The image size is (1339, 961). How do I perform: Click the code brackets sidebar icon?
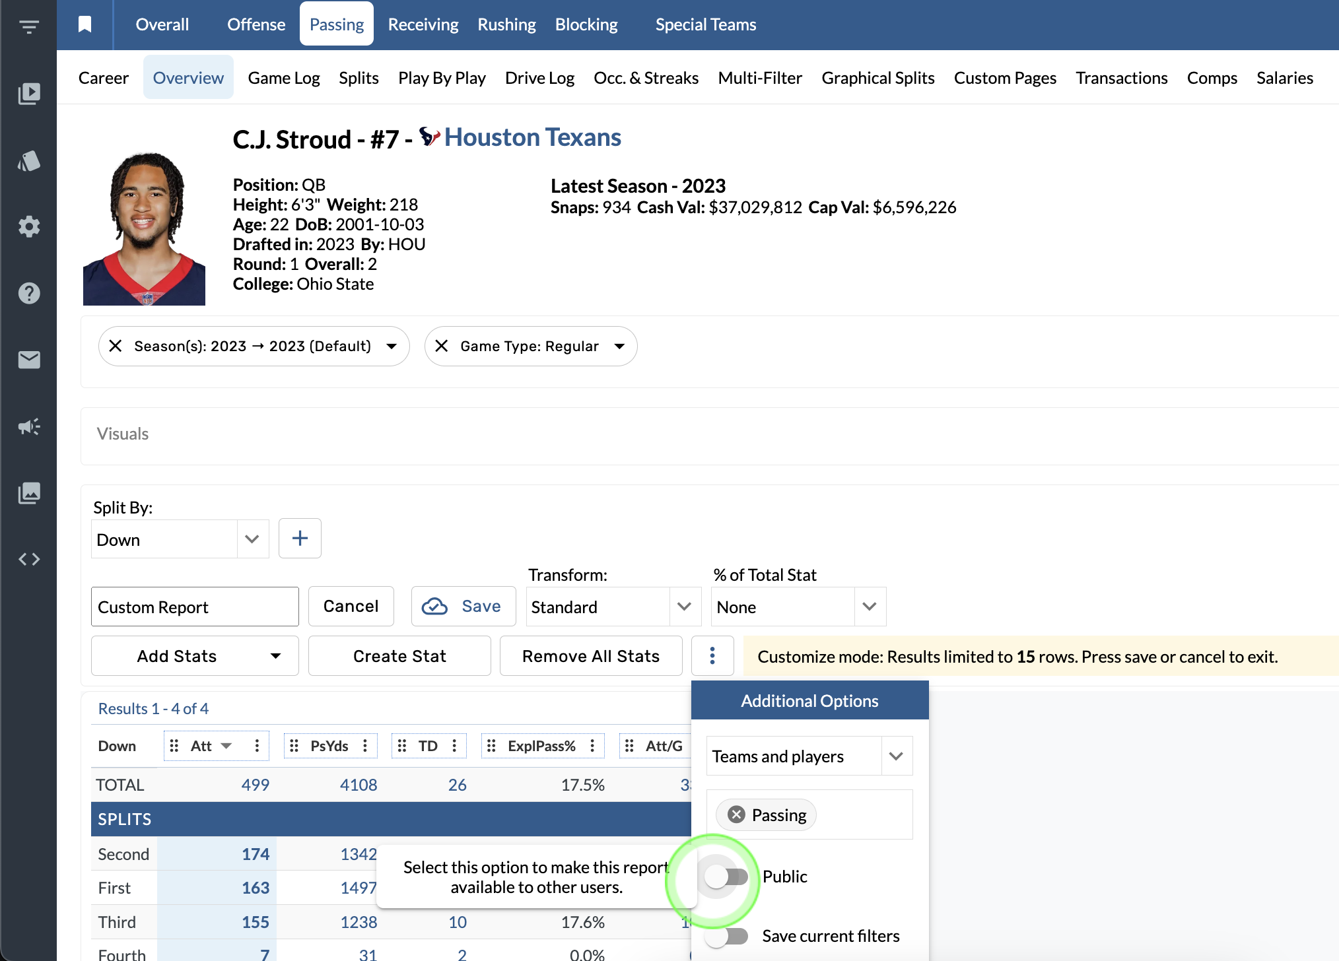tap(28, 559)
